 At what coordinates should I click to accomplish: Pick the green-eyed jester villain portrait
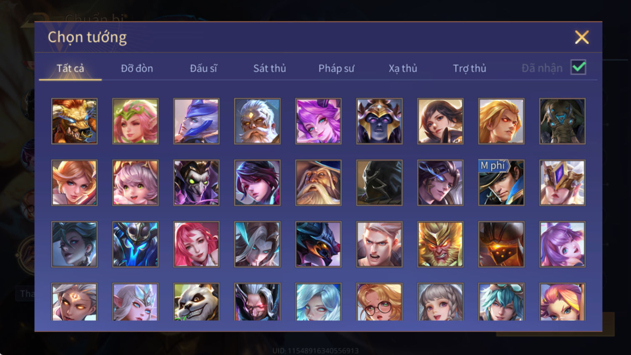click(196, 182)
